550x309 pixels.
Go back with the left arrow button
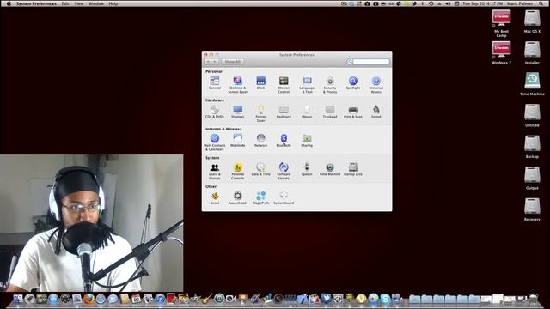208,62
